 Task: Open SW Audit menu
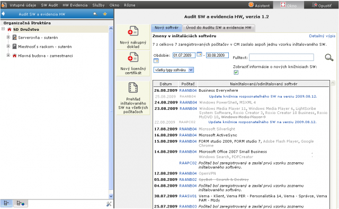[49, 5]
